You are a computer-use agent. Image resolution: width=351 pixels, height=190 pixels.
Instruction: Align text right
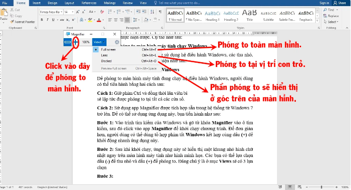click(x=122, y=20)
